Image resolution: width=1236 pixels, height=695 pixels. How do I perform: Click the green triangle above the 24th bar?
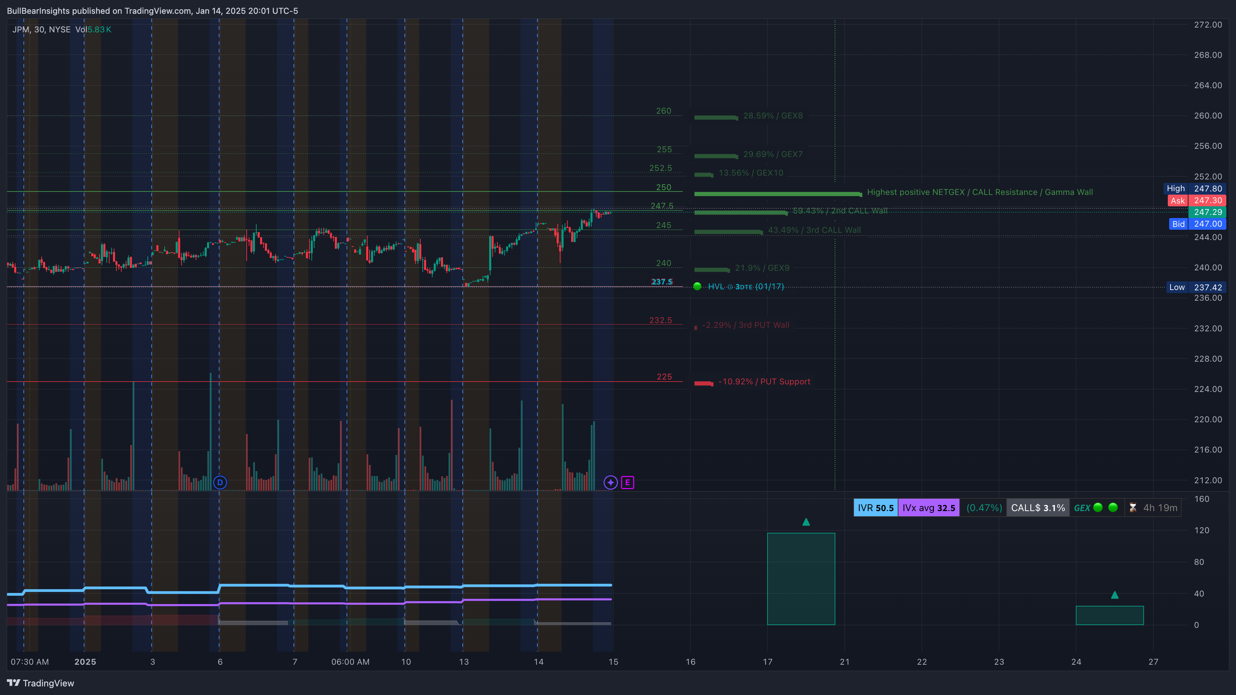pyautogui.click(x=1115, y=595)
